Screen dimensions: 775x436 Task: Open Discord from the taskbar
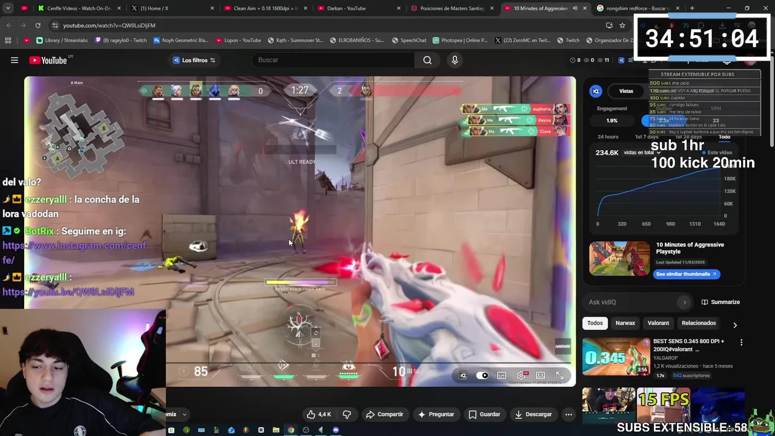coord(335,431)
